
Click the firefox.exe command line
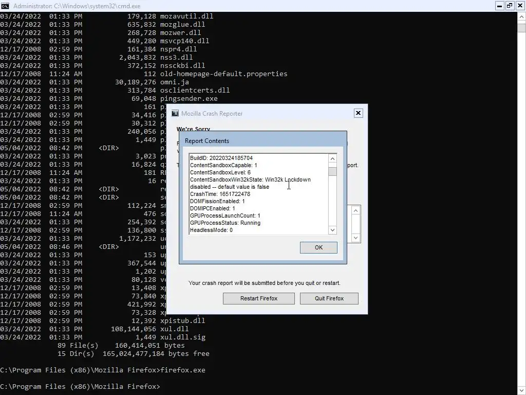click(103, 370)
